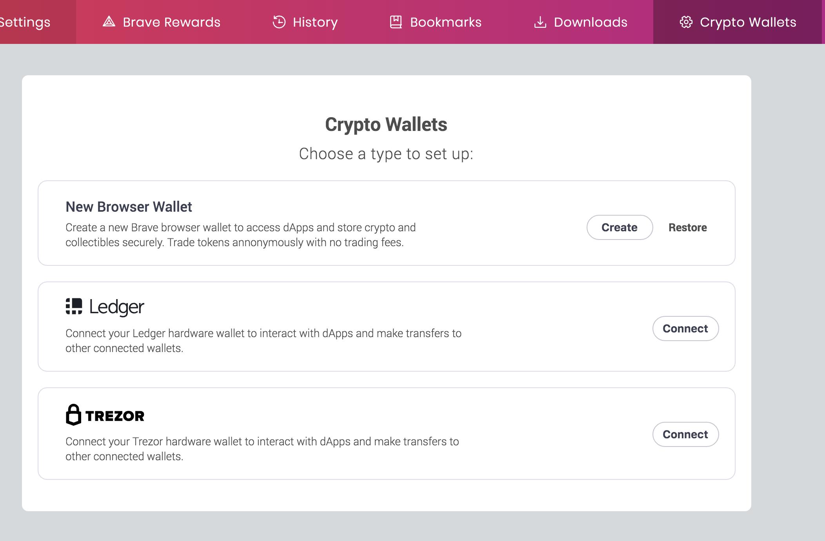The width and height of the screenshot is (825, 541).
Task: Click the Bookmarks book icon
Action: 396,22
